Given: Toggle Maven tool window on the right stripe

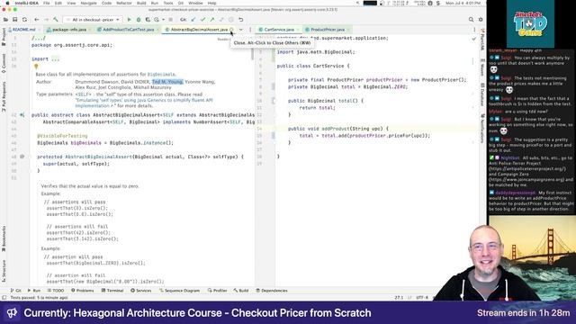Looking at the screenshot, I should point(482,67).
